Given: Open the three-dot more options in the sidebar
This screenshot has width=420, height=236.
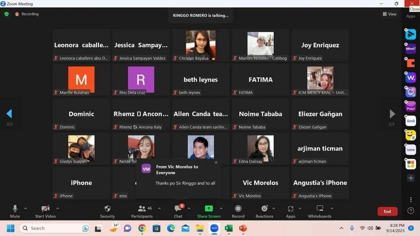Looking at the screenshot, I should 411,200.
